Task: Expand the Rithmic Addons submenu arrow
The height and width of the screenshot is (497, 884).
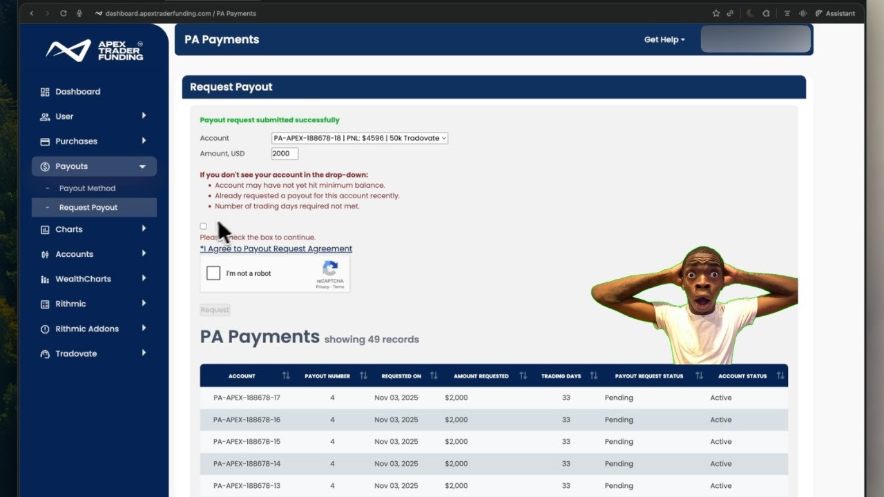Action: coord(144,328)
